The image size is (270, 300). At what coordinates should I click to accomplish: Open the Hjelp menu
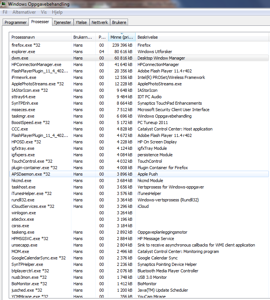(57, 12)
